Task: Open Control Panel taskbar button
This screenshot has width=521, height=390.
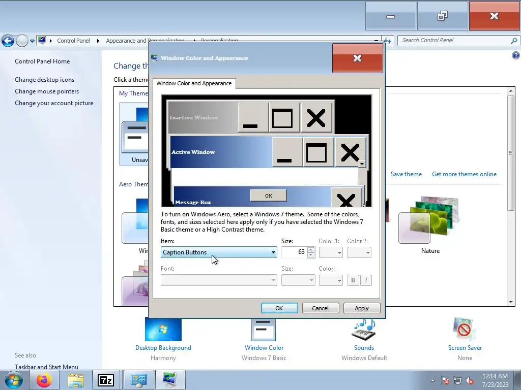Action: pyautogui.click(x=138, y=380)
